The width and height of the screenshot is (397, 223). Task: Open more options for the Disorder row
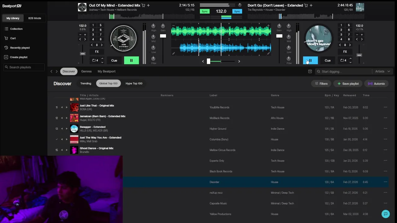click(x=386, y=182)
